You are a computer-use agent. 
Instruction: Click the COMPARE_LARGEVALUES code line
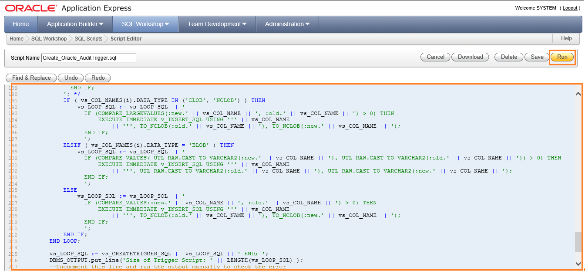click(239, 113)
